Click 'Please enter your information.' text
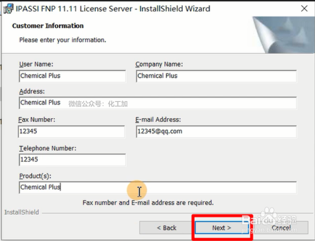The height and width of the screenshot is (241, 315). pos(63,40)
